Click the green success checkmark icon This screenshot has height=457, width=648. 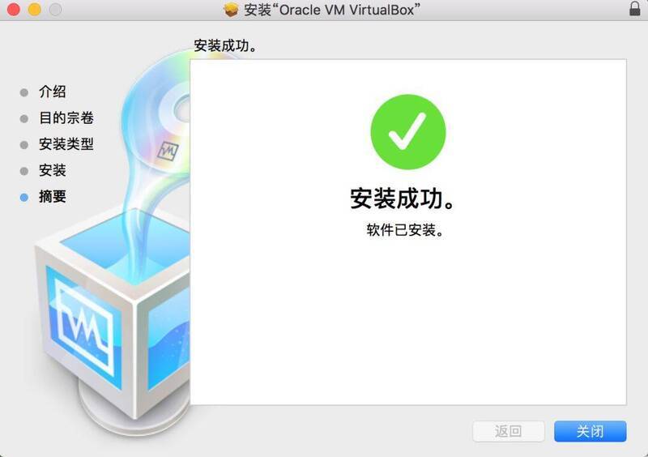click(408, 132)
